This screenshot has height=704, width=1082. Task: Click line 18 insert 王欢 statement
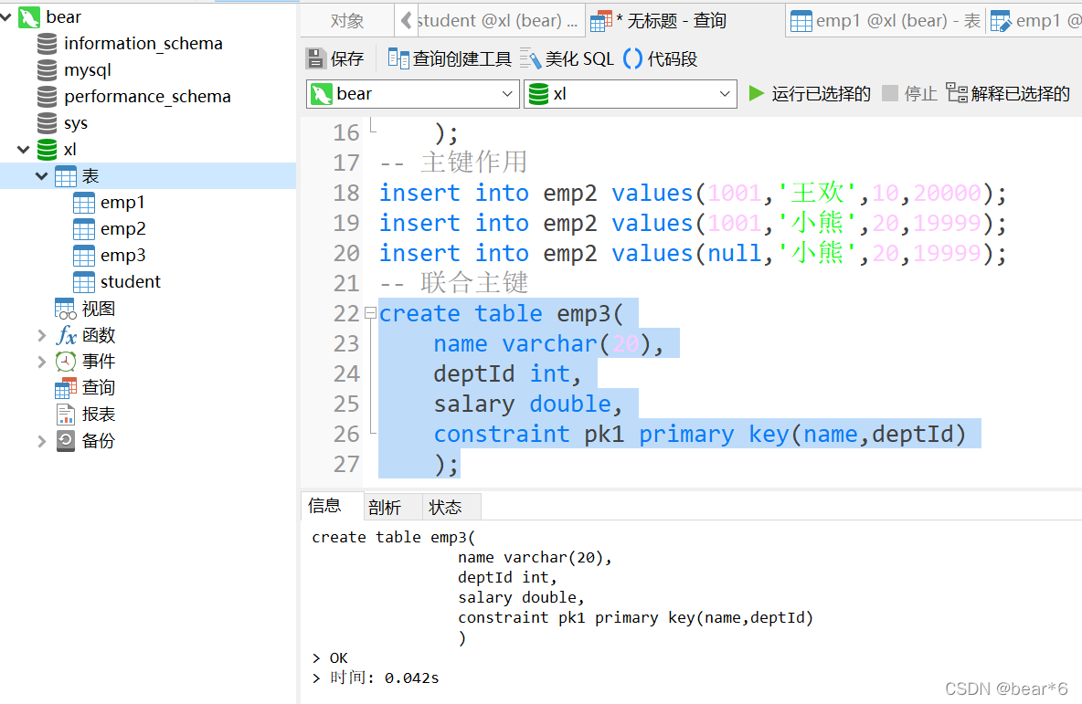(693, 193)
